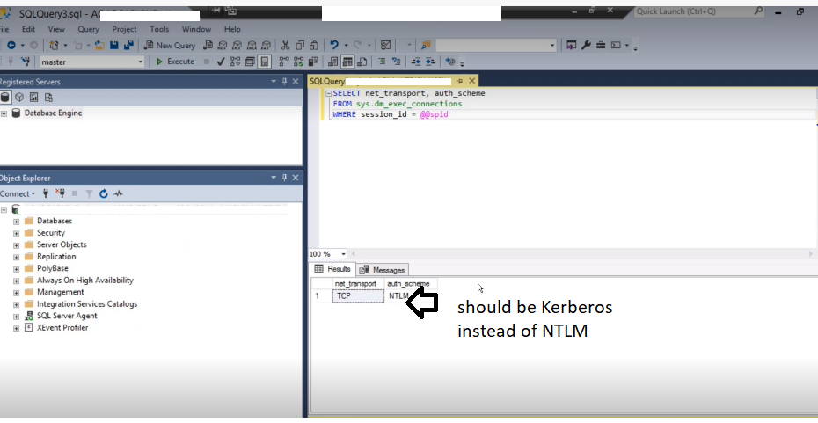Click the Paste clipboard icon
This screenshot has width=818, height=423.
314,46
